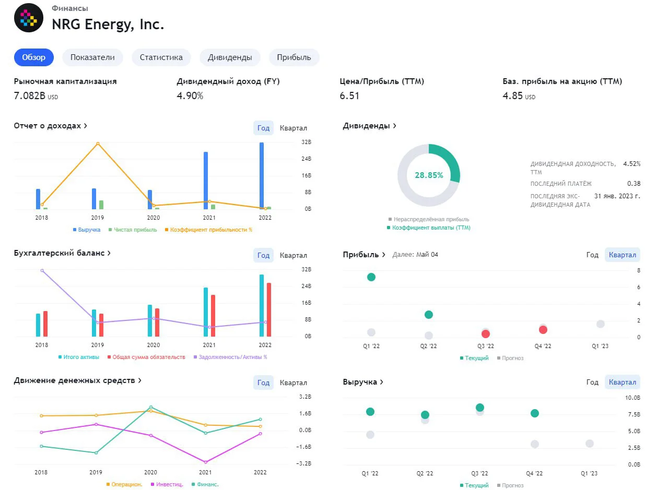
Task: Click the red Q3 '22 earnings dot
Action: coord(486,334)
